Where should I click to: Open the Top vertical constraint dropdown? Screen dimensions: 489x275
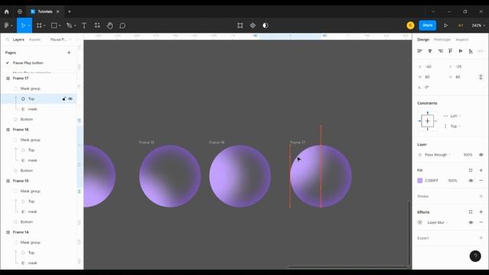[455, 126]
